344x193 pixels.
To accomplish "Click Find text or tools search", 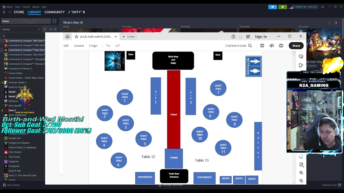I will (x=239, y=46).
